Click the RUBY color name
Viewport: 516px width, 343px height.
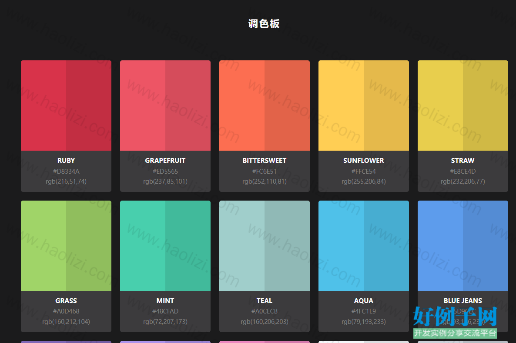[66, 160]
